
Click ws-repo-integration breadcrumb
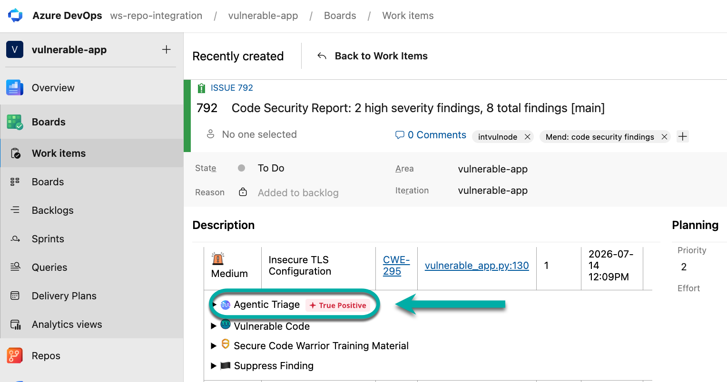[x=156, y=16]
